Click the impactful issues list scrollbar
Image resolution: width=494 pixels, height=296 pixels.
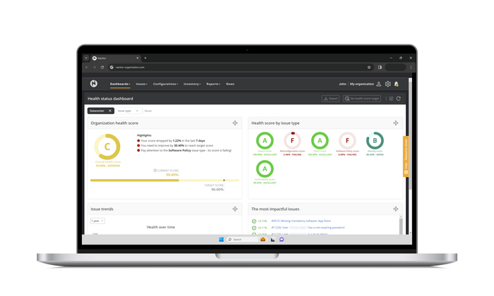[x=401, y=225]
